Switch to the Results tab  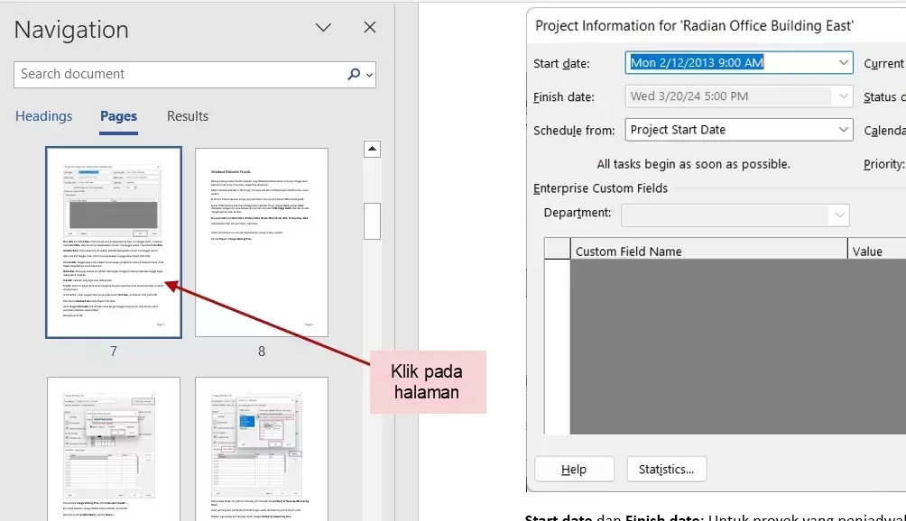click(x=188, y=116)
